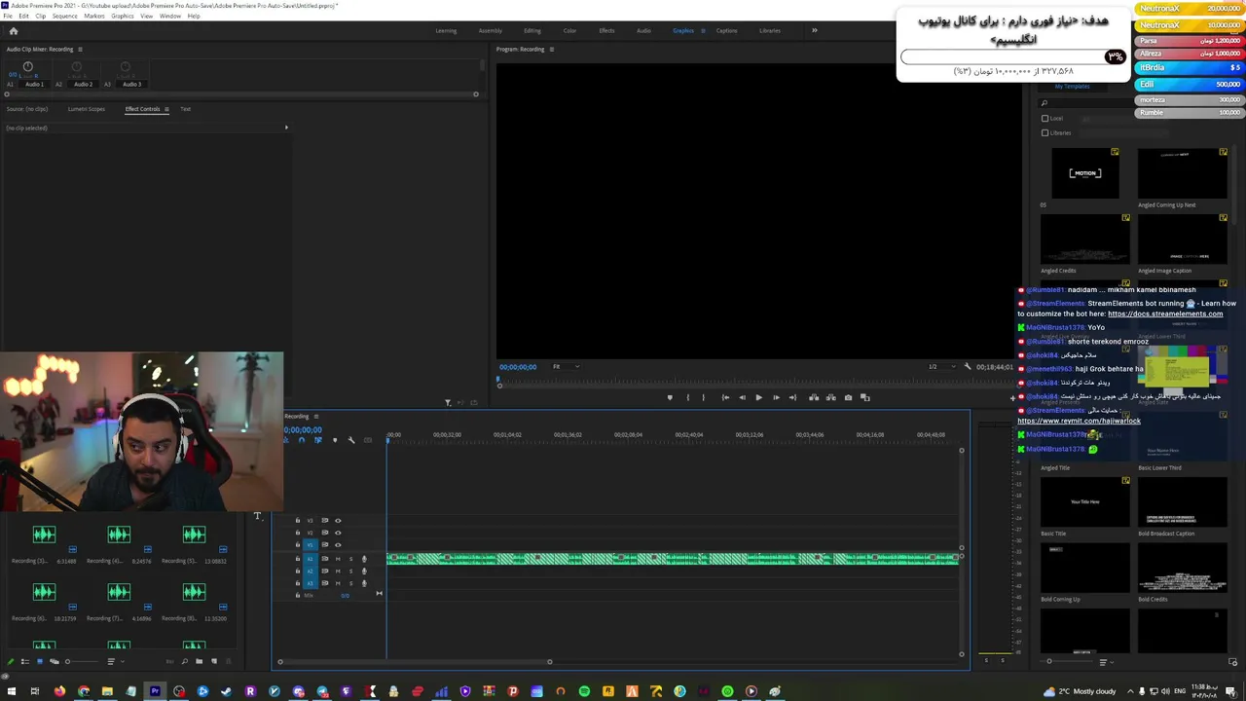Viewport: 1246px width, 701px height.
Task: Select the Basic Title template thumbnail
Action: pos(1085,502)
